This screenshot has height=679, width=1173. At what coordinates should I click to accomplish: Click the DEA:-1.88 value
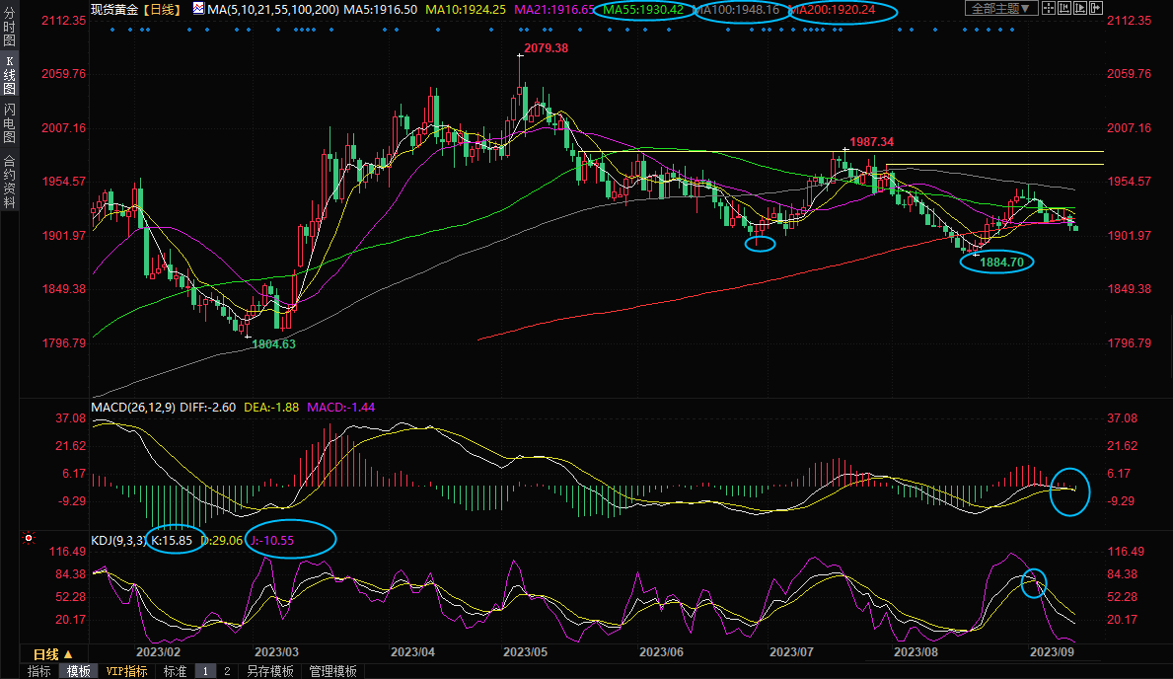271,408
